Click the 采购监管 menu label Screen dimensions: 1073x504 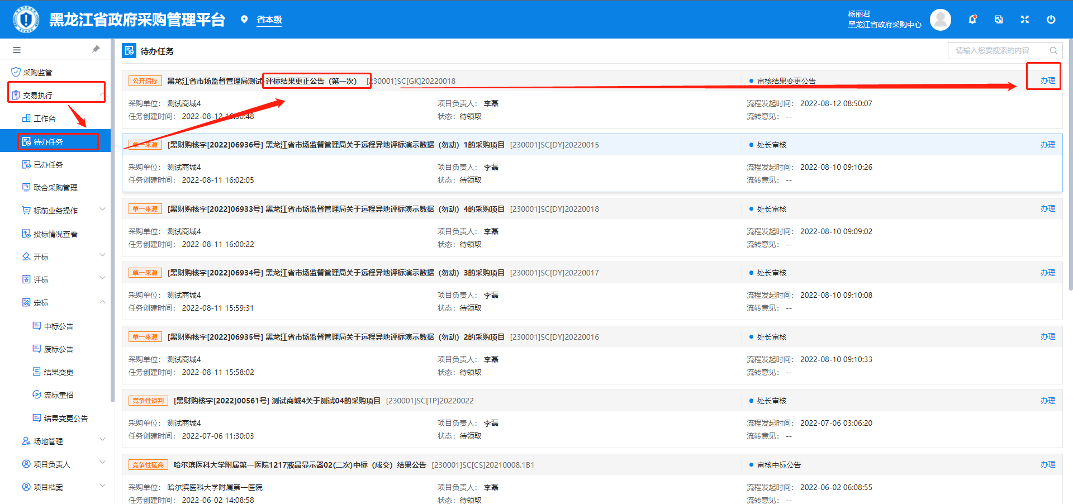tap(37, 73)
